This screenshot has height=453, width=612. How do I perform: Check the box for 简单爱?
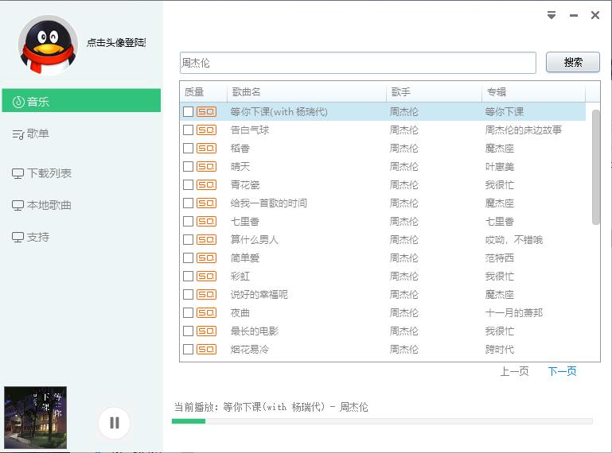[188, 257]
